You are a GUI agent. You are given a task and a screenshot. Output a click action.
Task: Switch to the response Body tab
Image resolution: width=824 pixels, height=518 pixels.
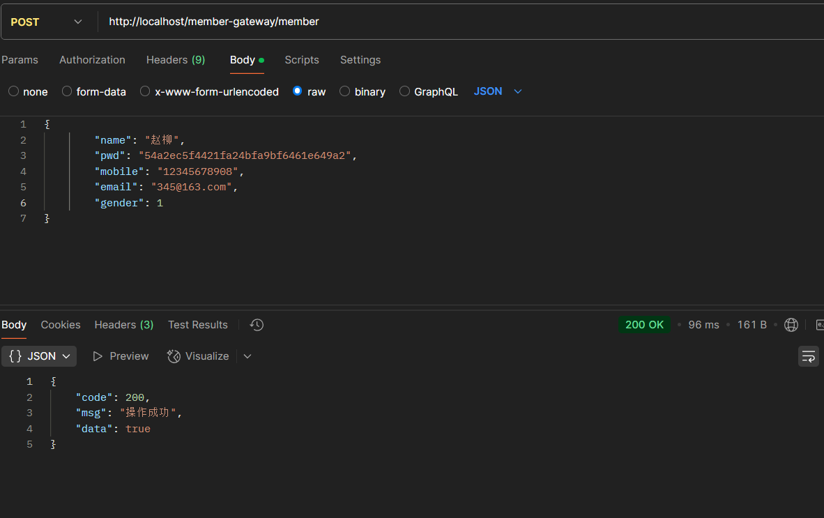point(14,325)
